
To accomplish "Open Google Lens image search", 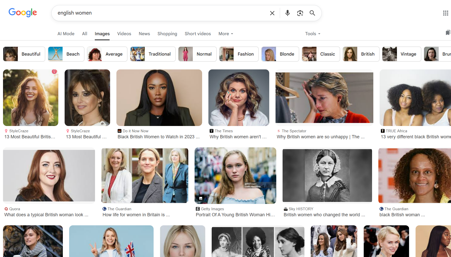I will click(300, 13).
